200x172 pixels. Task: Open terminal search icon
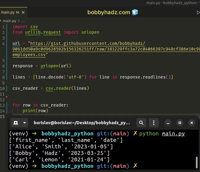141,123
